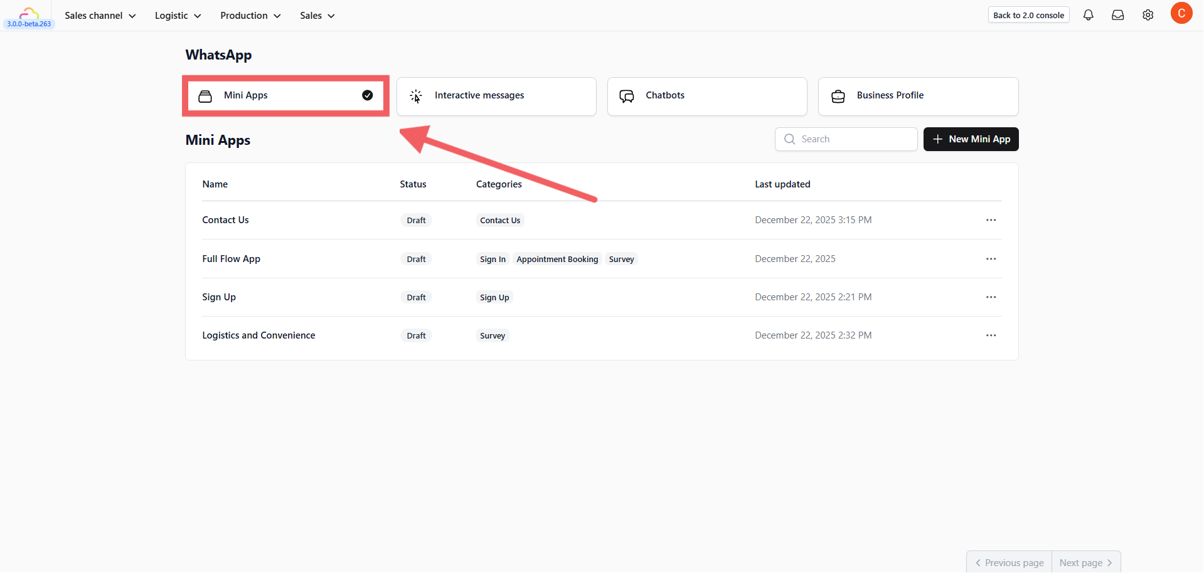Click the December 22, 2025 3:15 PM date
The image size is (1204, 573).
[813, 220]
